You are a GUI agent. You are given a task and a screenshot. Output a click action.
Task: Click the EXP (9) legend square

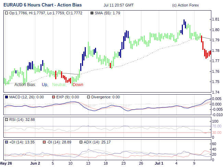point(53,97)
